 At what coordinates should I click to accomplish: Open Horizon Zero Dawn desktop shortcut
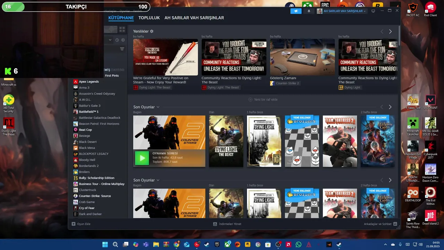(430, 173)
